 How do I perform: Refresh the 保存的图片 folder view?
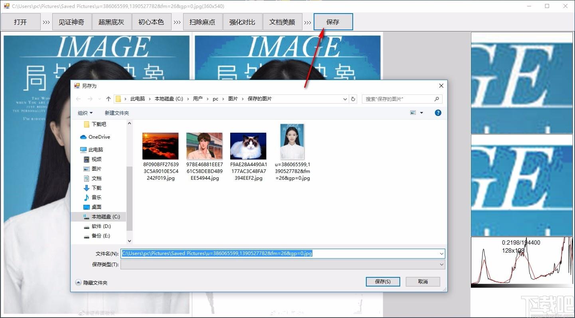[x=353, y=99]
